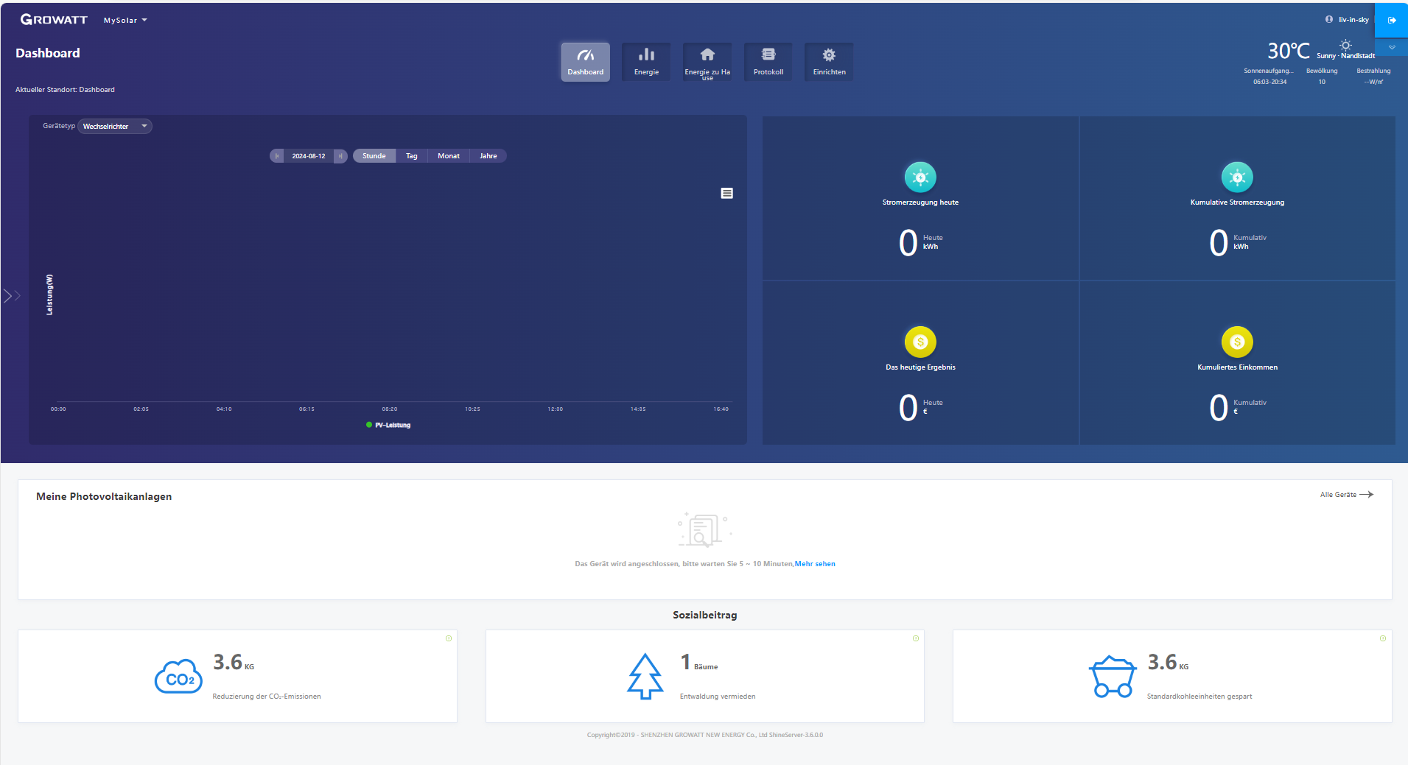Click the Meine Photovoltaikanlagen heading

(x=104, y=496)
